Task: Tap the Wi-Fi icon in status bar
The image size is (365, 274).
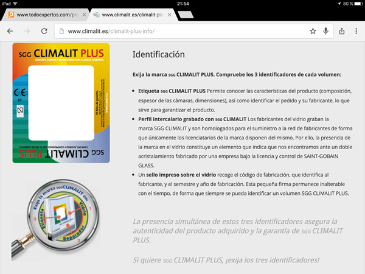Action: (15, 4)
